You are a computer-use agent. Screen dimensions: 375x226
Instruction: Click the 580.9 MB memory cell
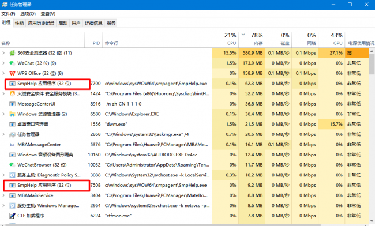252,53
